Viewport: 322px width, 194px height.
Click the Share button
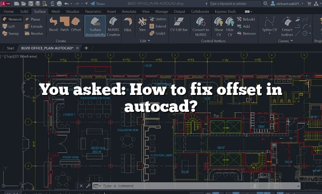[x=98, y=3]
